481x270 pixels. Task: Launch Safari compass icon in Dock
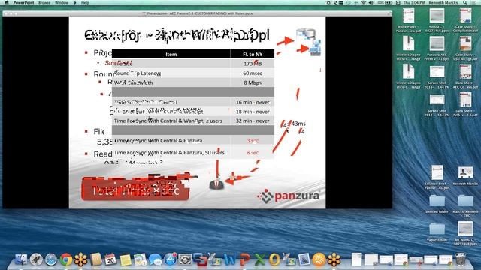(51, 259)
